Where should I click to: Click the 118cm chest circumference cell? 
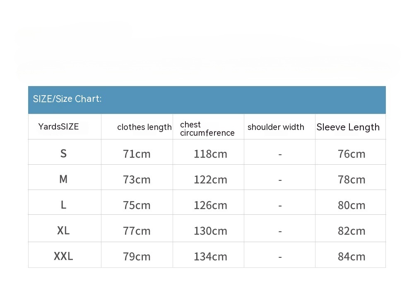tap(210, 154)
